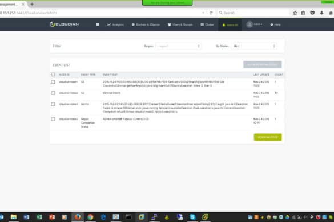Check the Service Down event checkbox

tap(53, 93)
